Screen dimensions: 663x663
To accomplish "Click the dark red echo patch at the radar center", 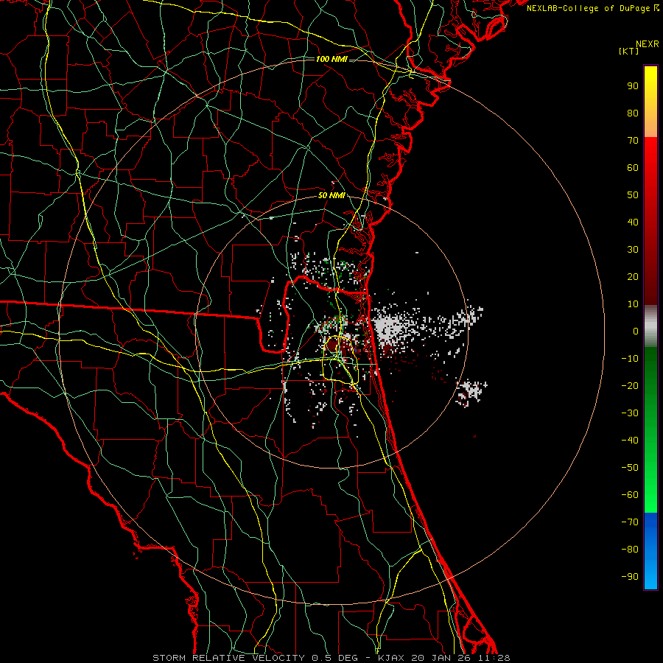I will tap(337, 348).
